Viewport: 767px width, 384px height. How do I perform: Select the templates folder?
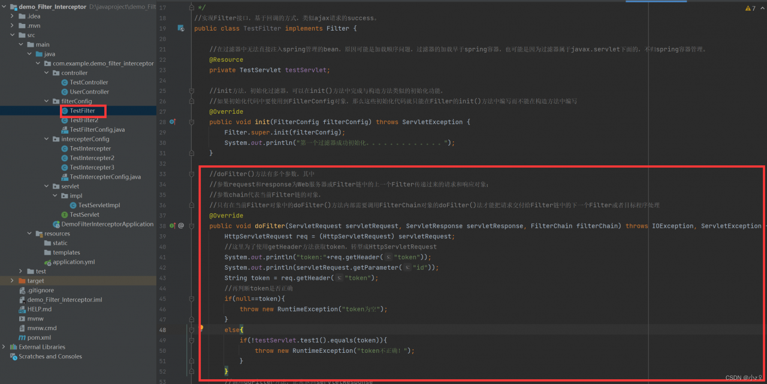pos(66,252)
